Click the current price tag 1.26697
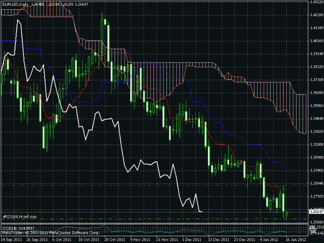The width and height of the screenshot is (324, 243). [316, 211]
